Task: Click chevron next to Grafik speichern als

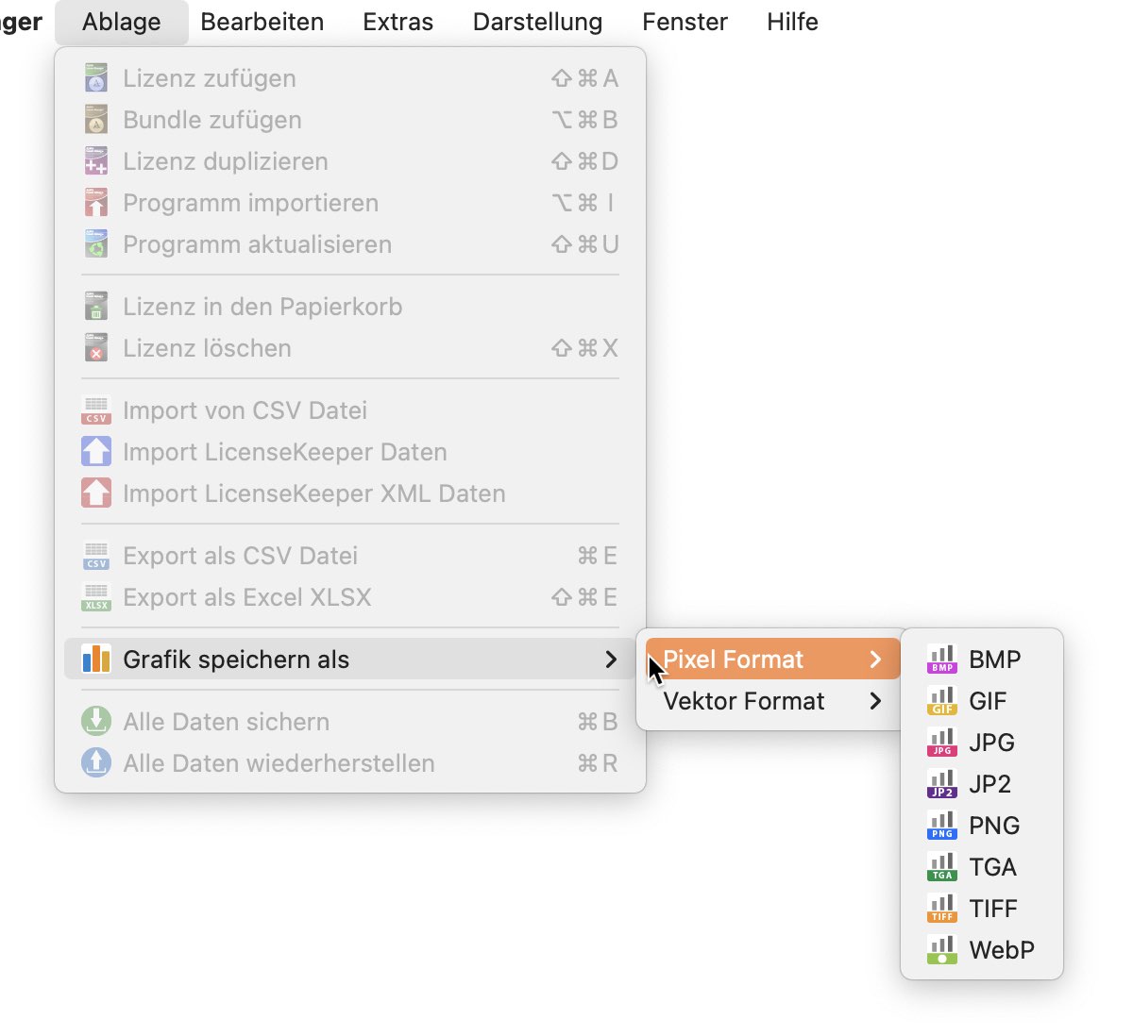Action: coord(611,660)
